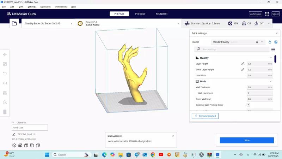
Task: Select the Prepare stage tab
Action: (x=119, y=14)
